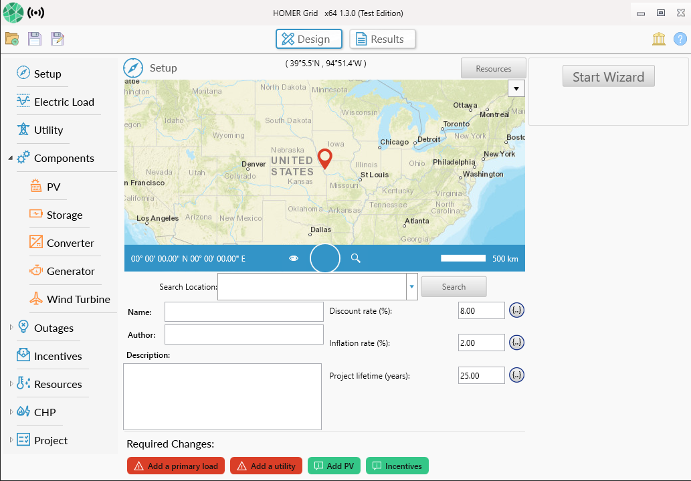Click the Start Wizard button

click(x=608, y=76)
